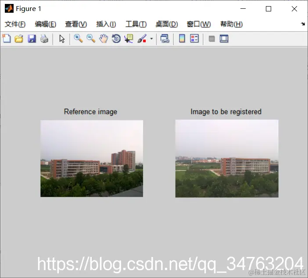
Task: Click the image to be registered thumbnail
Action: point(227,158)
